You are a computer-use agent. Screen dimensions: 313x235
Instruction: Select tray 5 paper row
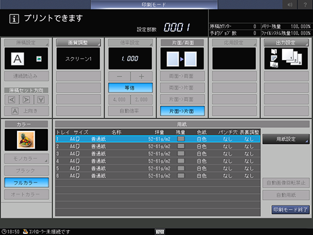tap(158, 168)
